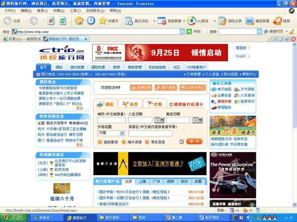297x222 pixels.
Task: Switch to 机票 search tab
Action: pyautogui.click(x=130, y=104)
